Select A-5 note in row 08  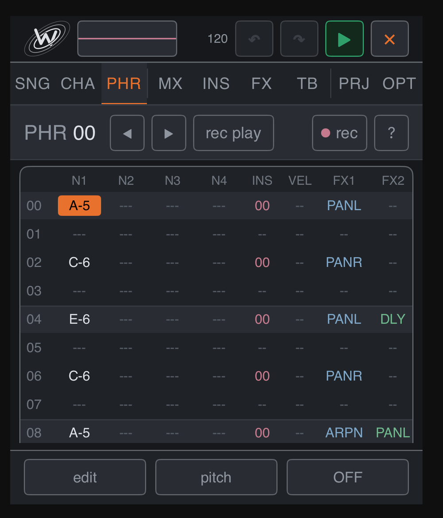(79, 433)
